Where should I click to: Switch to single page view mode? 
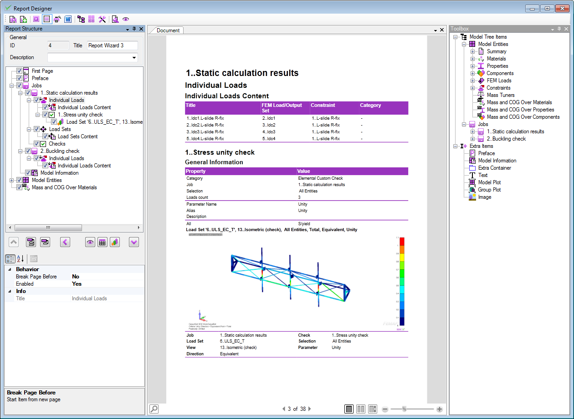click(349, 409)
